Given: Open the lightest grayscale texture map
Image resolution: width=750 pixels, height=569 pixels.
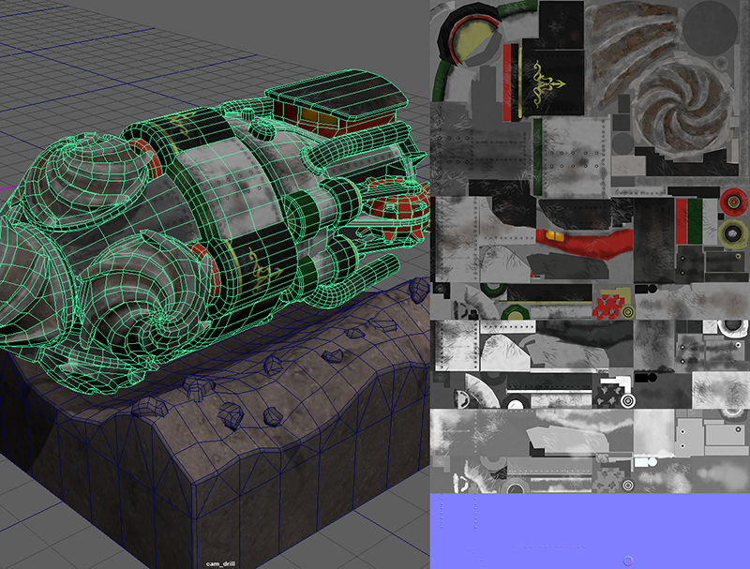Looking at the screenshot, I should [590, 451].
